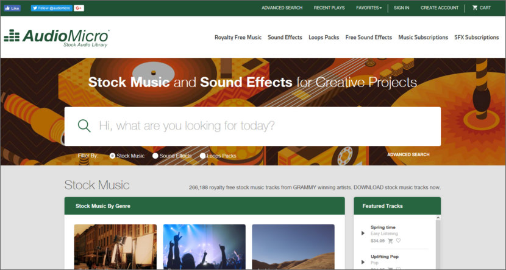Open Music Subscriptions
This screenshot has width=506, height=270.
tap(423, 37)
